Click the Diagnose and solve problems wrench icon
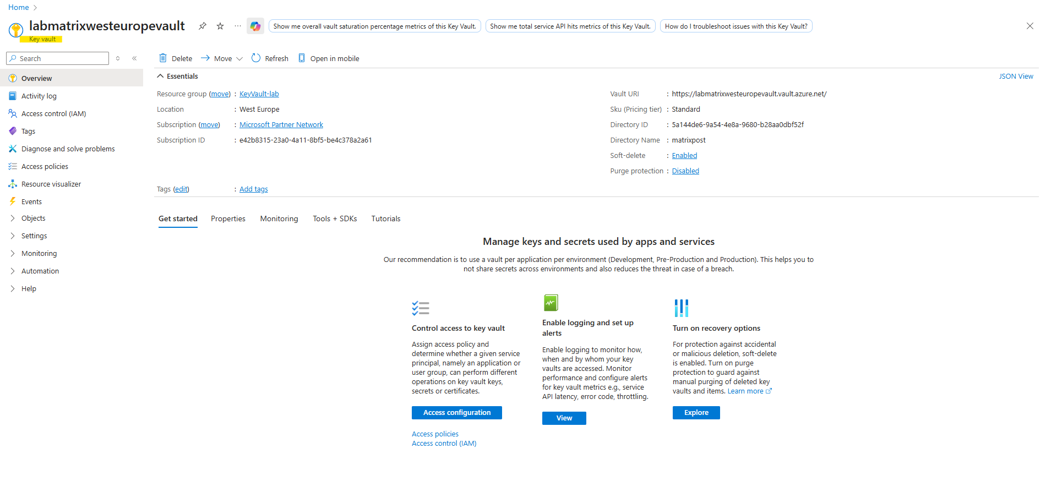This screenshot has height=492, width=1046. (x=13, y=149)
